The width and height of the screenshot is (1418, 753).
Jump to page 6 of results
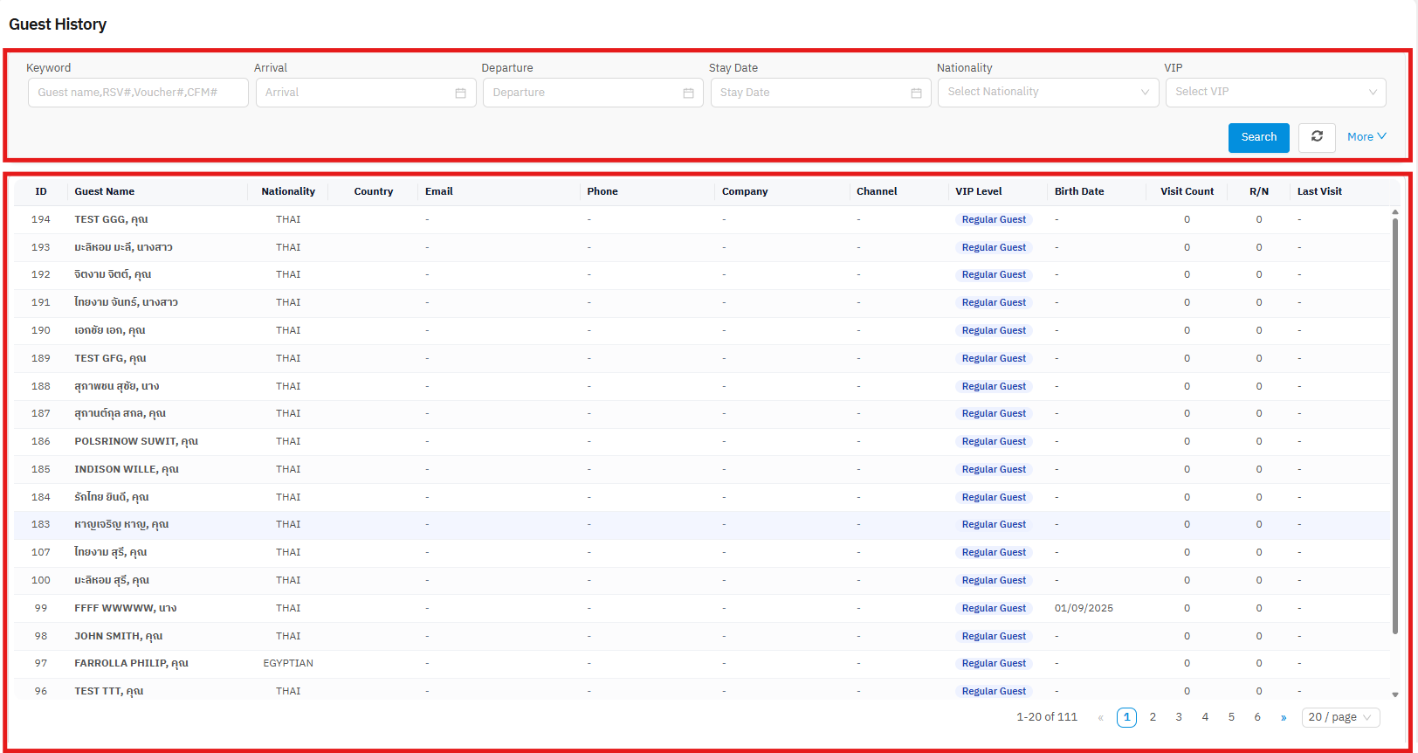(1257, 717)
